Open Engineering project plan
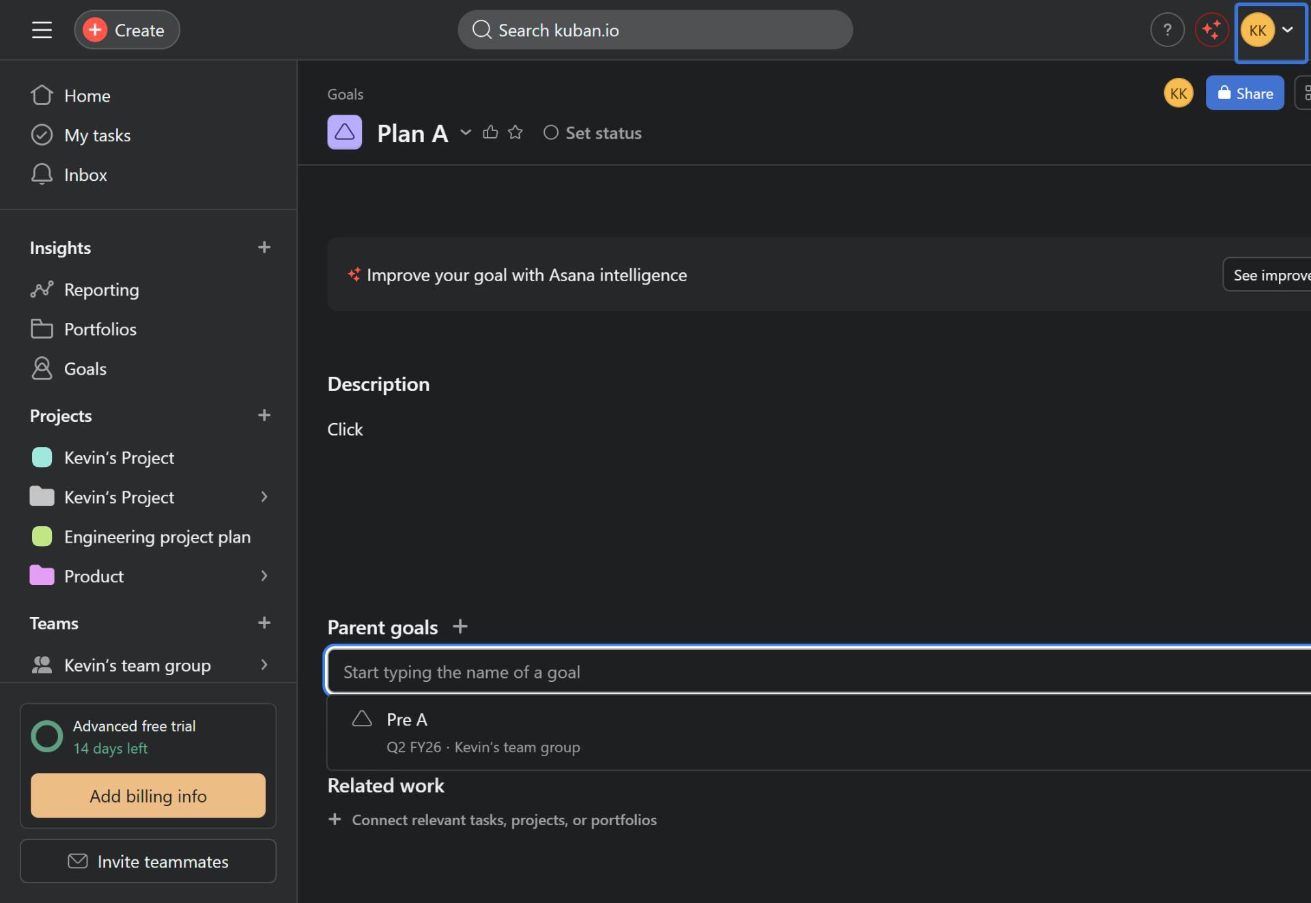Viewport: 1311px width, 903px height. (157, 536)
